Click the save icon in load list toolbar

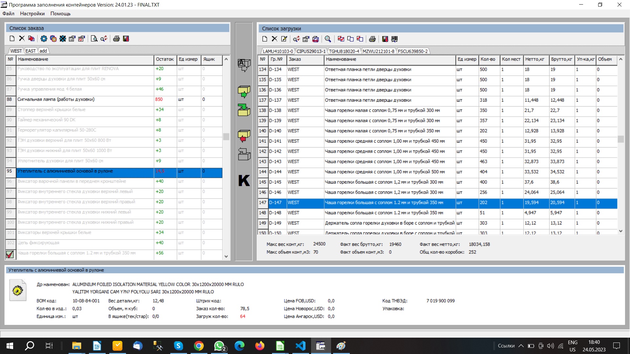[x=385, y=39]
